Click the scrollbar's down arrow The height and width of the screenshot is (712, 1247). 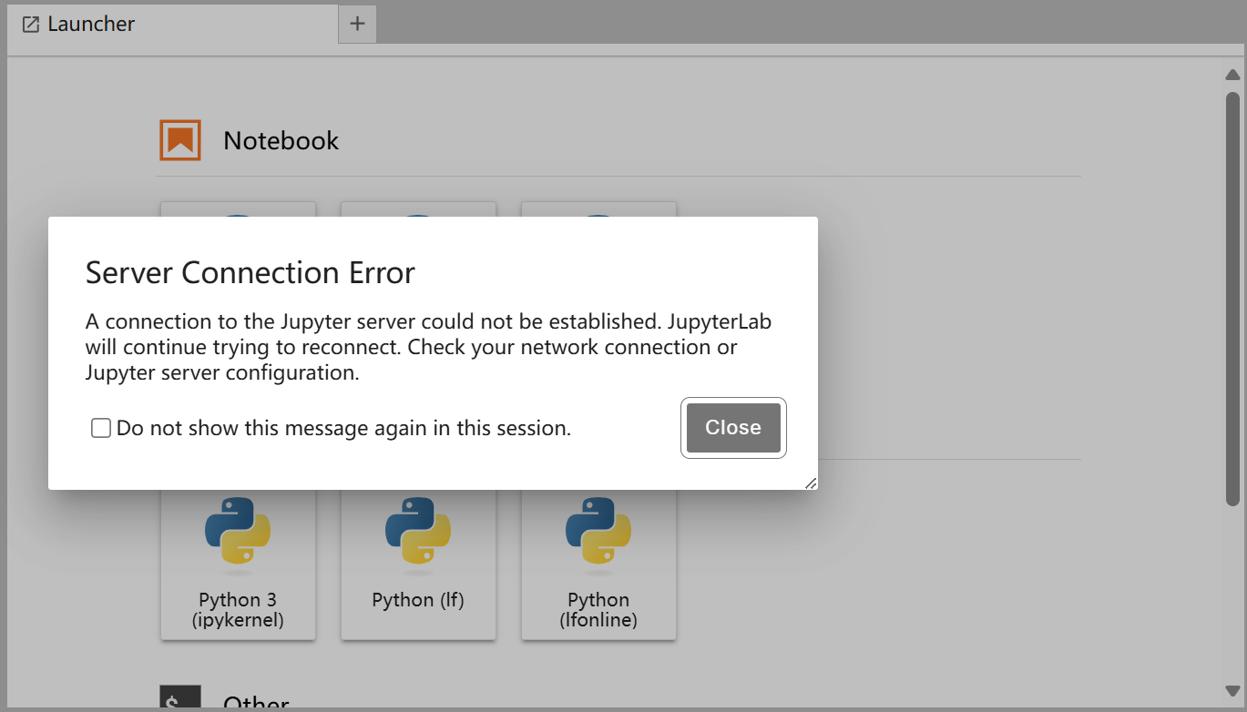pos(1232,691)
